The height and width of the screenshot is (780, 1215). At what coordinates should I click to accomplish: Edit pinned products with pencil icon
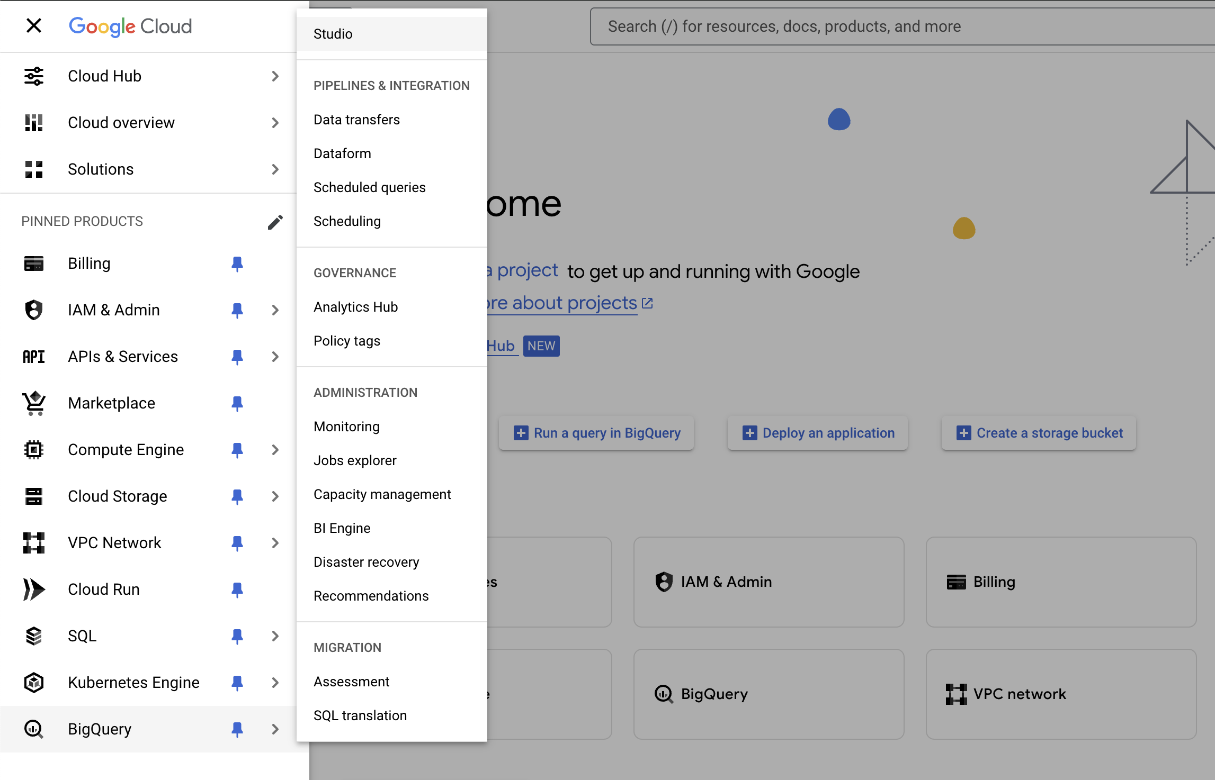coord(275,222)
